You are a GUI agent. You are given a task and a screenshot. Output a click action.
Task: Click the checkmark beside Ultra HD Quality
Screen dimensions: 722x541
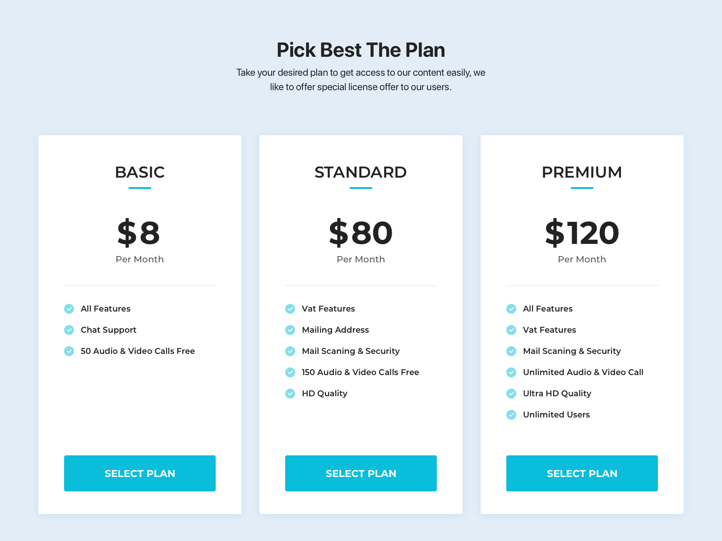511,393
